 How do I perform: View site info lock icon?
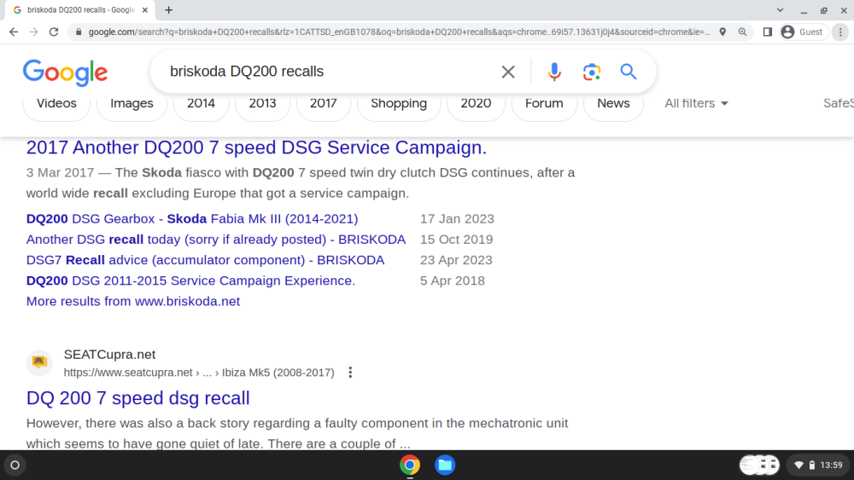[79, 32]
